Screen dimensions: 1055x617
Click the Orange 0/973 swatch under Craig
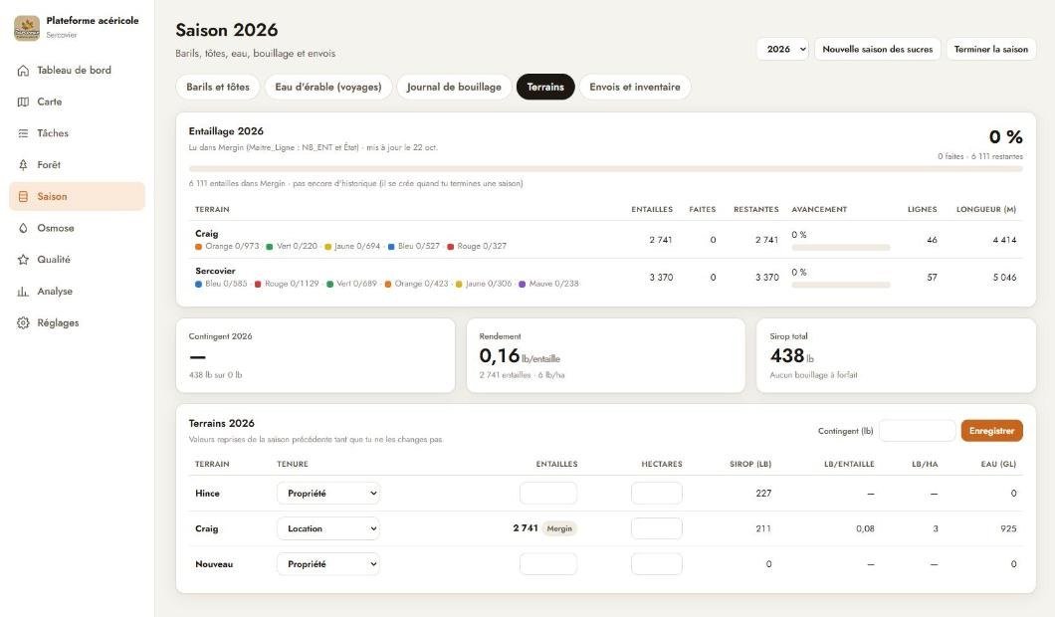[198, 247]
